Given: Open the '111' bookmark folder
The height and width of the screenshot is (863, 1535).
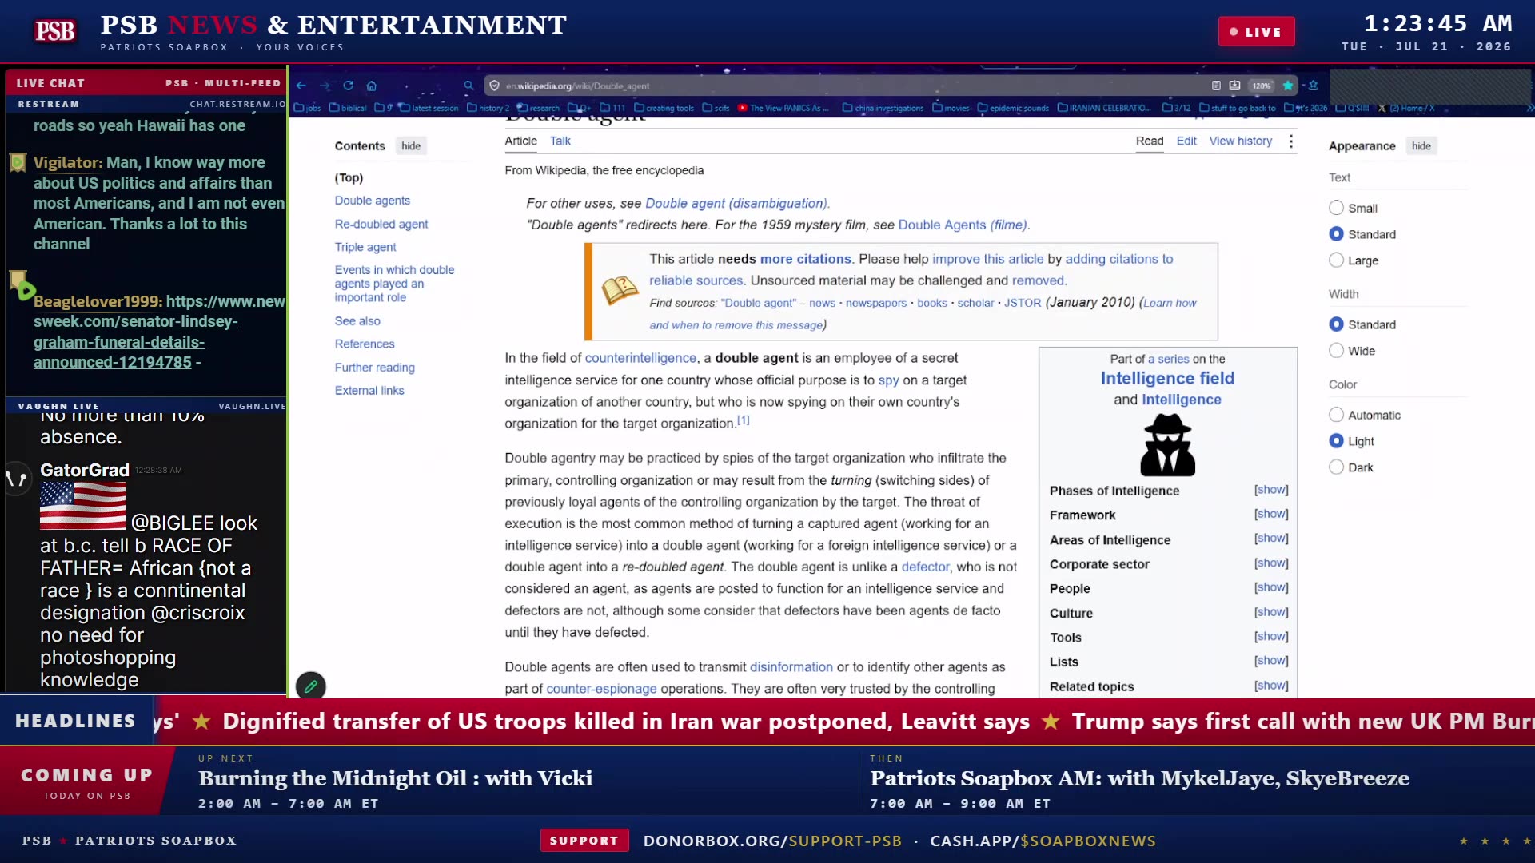Looking at the screenshot, I should pyautogui.click(x=613, y=108).
